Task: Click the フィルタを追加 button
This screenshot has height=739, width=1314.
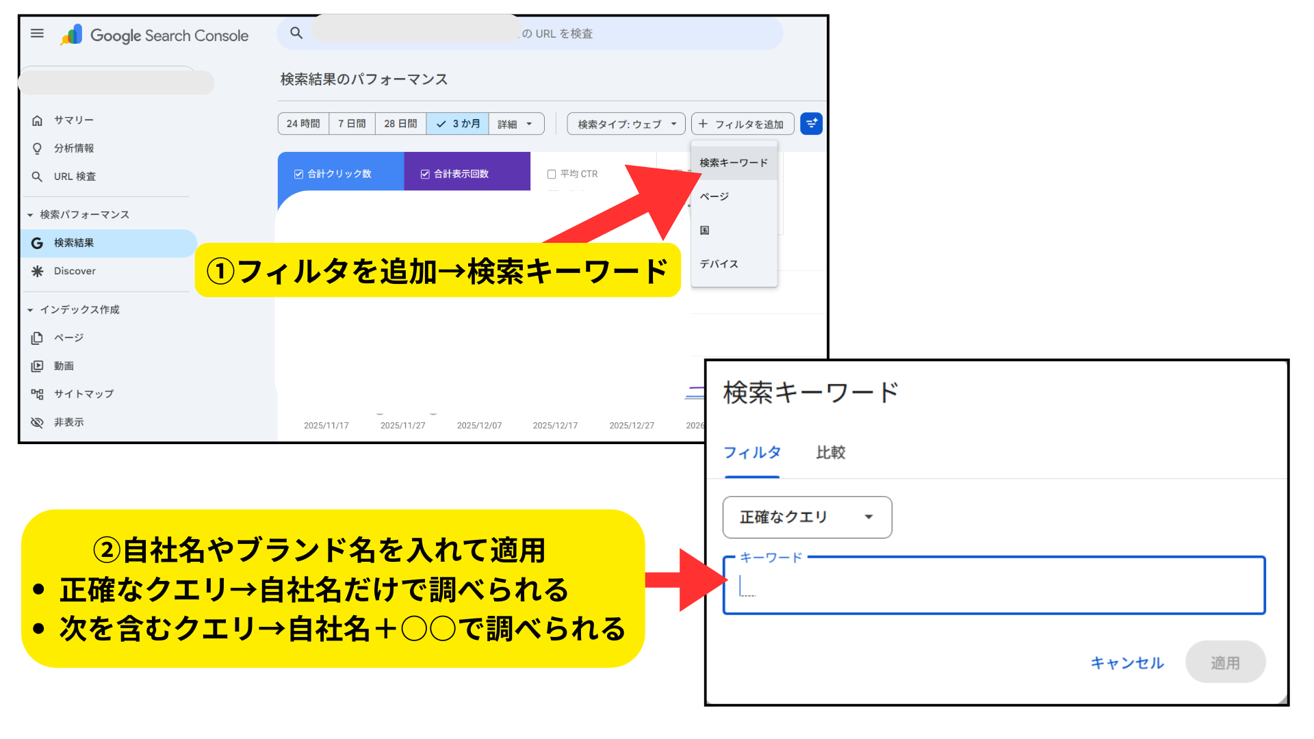Action: pos(743,123)
